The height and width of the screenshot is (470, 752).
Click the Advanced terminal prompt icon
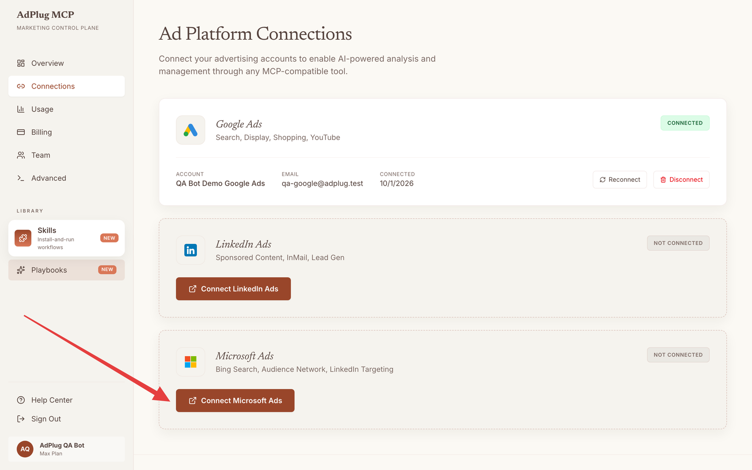tap(21, 178)
